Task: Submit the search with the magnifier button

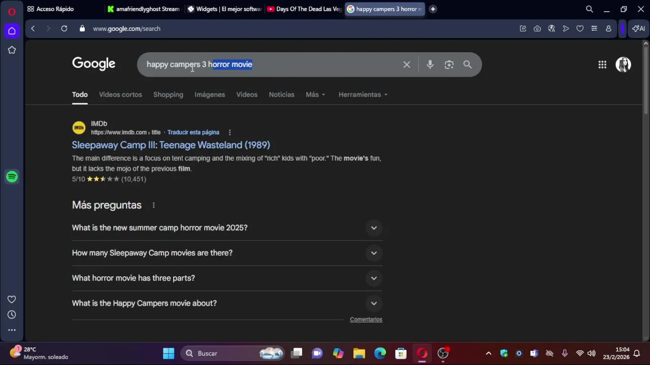Action: coord(468,64)
